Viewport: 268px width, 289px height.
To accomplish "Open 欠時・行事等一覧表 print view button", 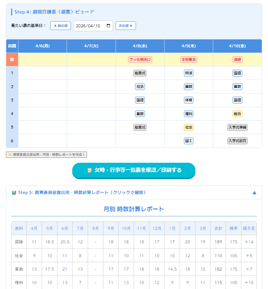I will click(x=134, y=170).
